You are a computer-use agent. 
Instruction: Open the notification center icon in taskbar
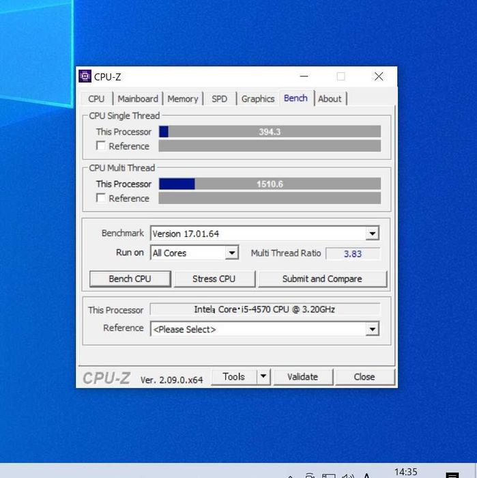(x=452, y=475)
